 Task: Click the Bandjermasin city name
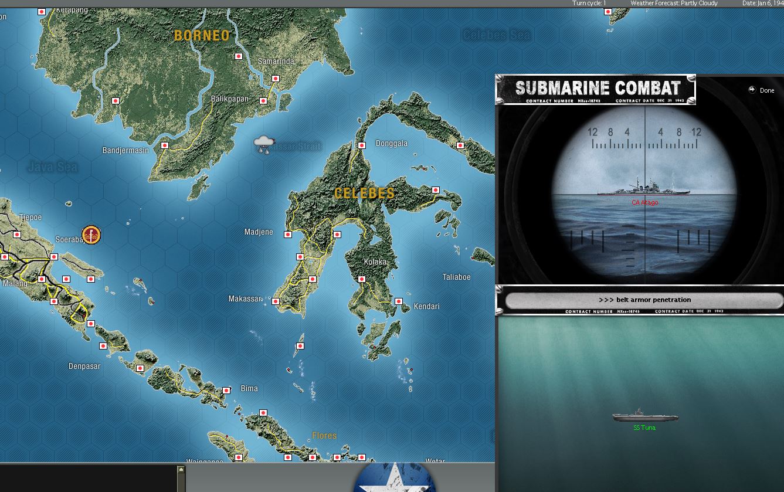125,151
